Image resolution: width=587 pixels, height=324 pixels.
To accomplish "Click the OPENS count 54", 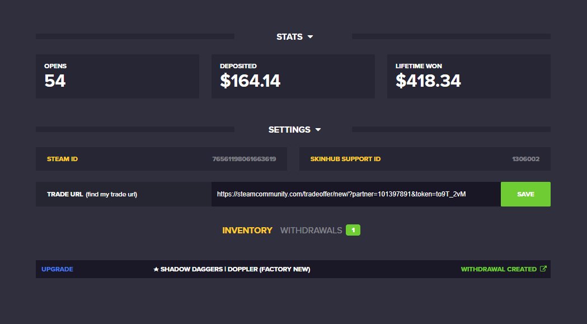I will point(55,81).
